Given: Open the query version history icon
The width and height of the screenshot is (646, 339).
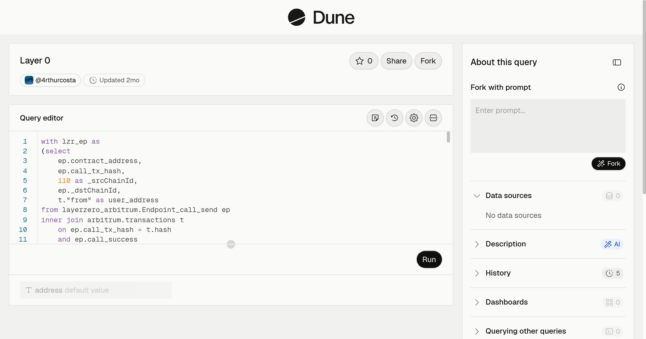Looking at the screenshot, I should pyautogui.click(x=394, y=118).
